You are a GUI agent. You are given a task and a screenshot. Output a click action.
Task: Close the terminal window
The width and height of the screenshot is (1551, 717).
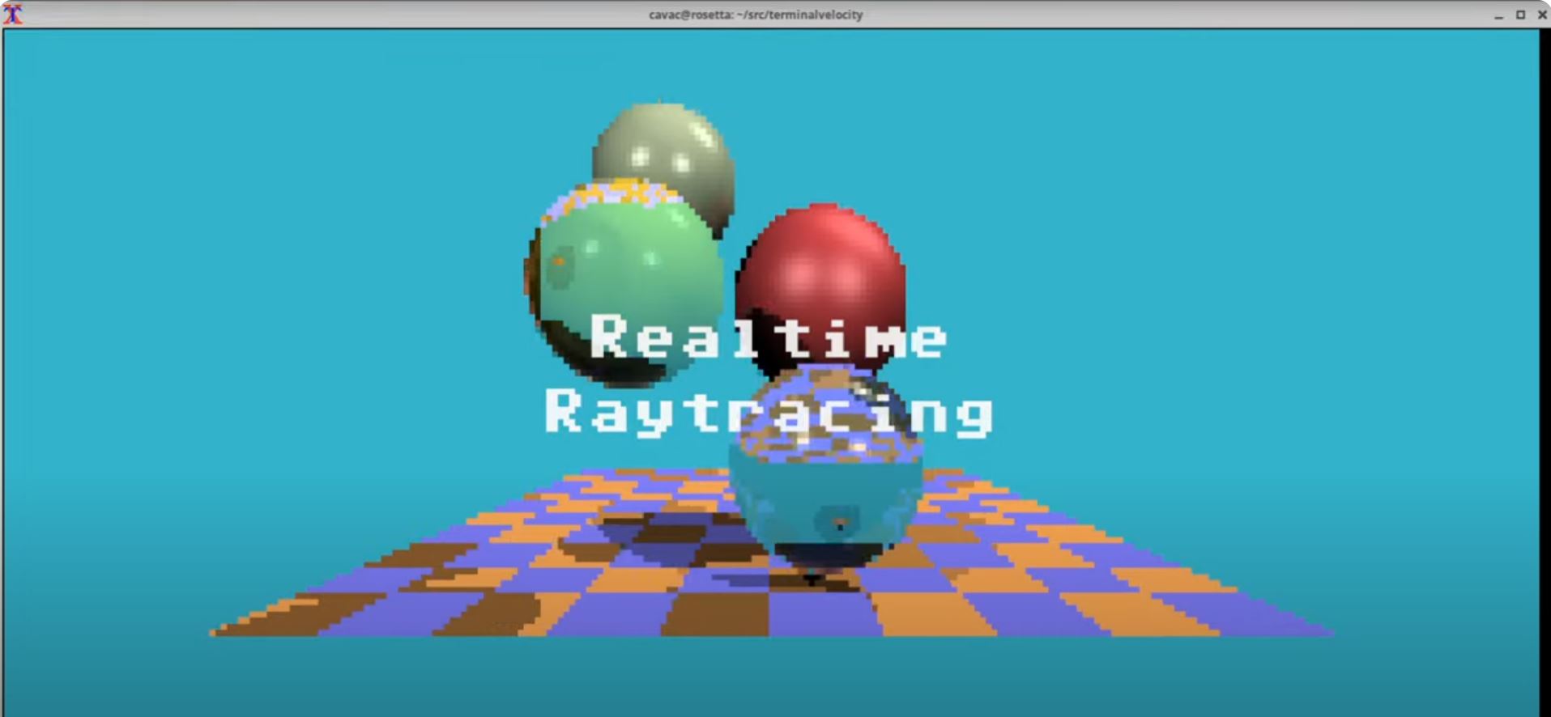click(1542, 15)
